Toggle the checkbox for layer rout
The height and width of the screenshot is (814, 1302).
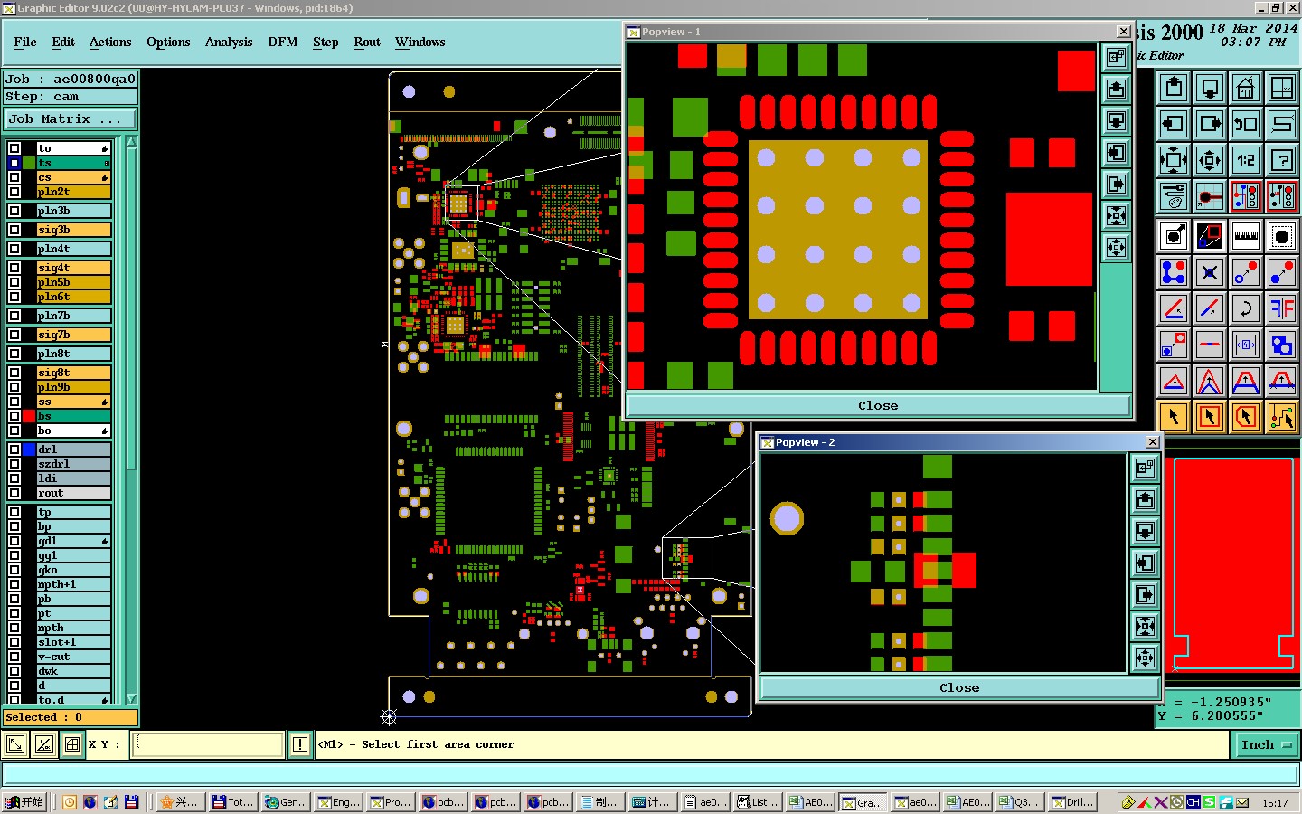point(14,493)
